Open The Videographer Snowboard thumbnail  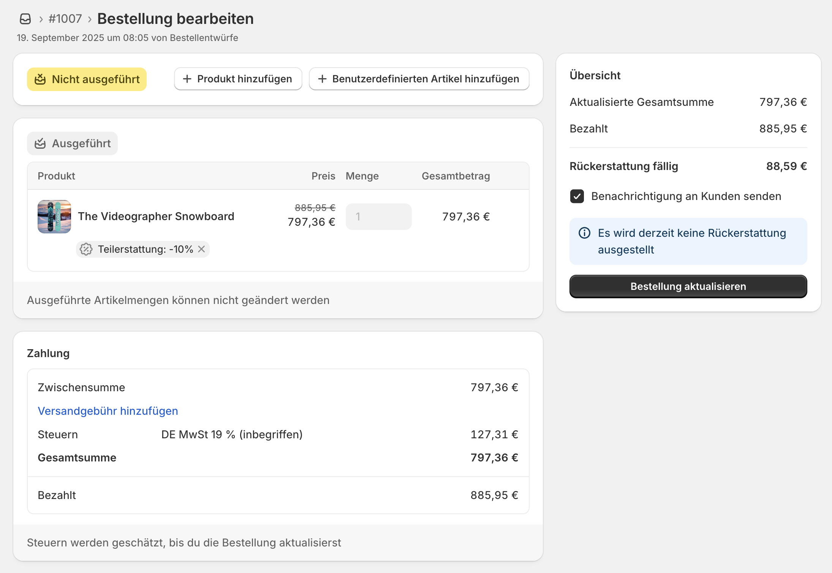click(x=54, y=217)
